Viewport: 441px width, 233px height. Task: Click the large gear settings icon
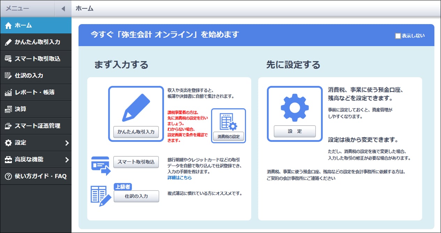coord(294,107)
